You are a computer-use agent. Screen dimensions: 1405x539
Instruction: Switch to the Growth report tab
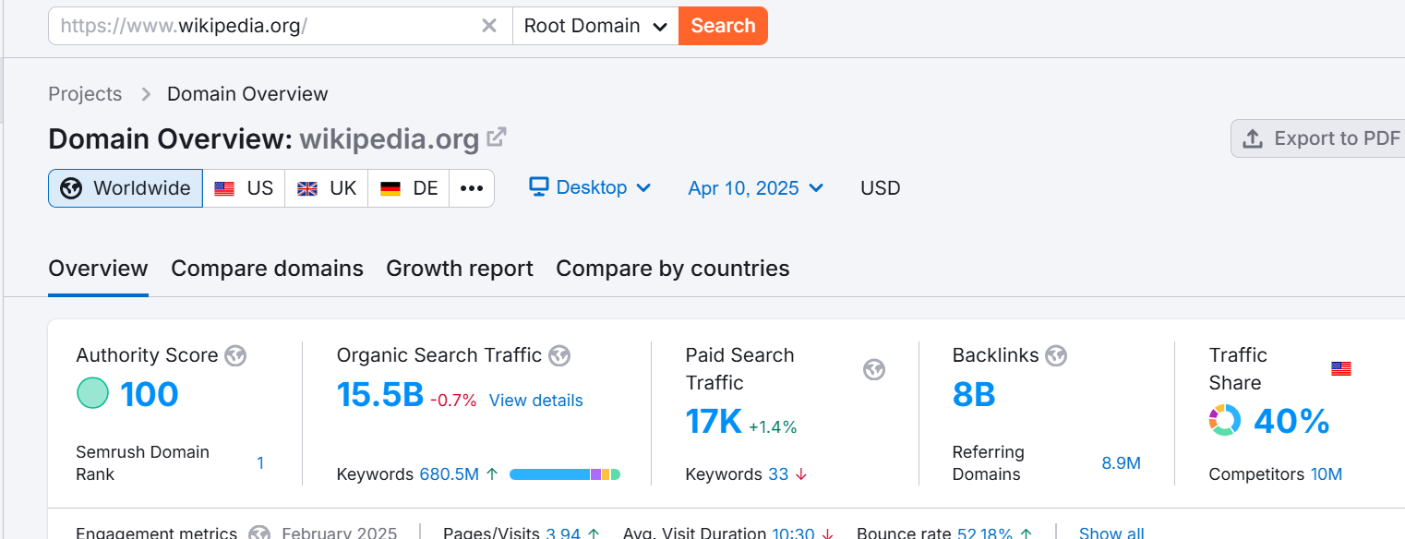(x=460, y=269)
